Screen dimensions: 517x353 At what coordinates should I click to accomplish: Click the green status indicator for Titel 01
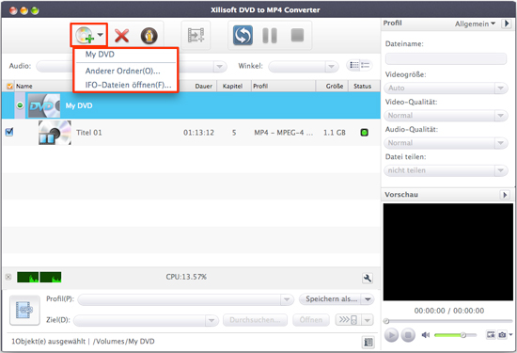tap(365, 133)
